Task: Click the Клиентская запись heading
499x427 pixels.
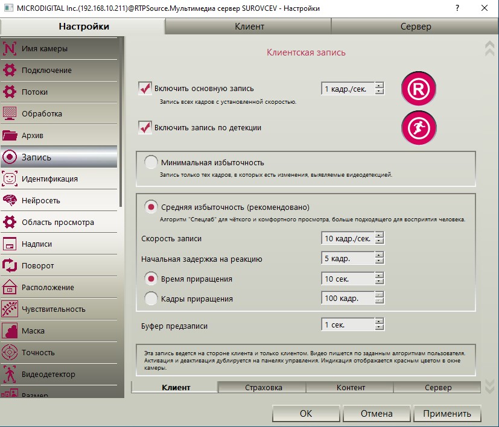Action: 306,52
